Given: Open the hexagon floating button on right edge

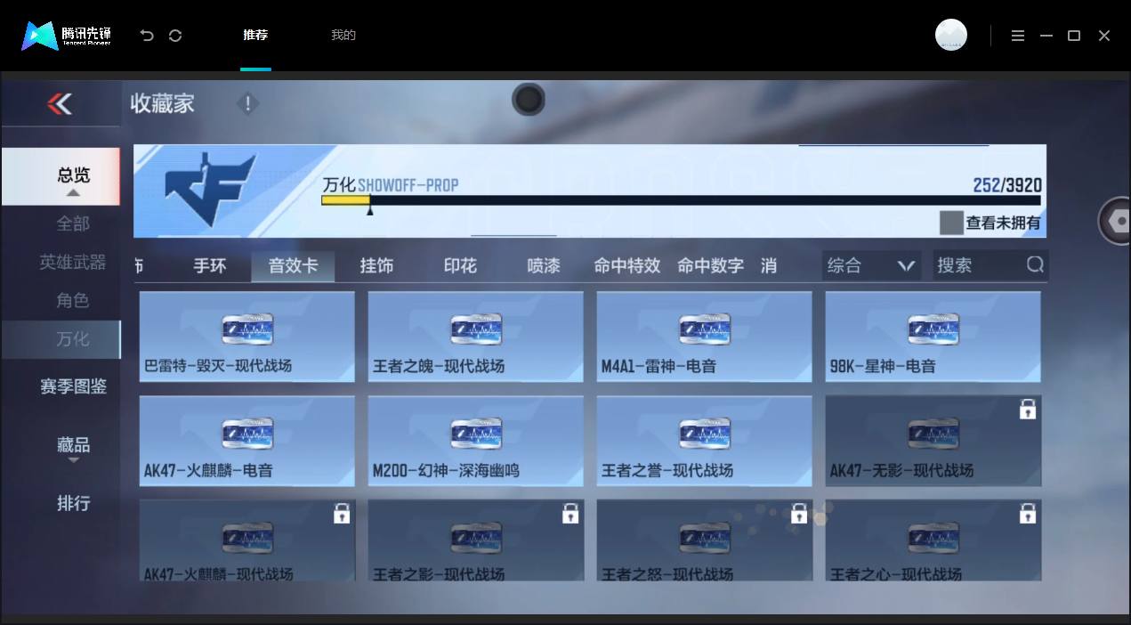Looking at the screenshot, I should 1116,221.
